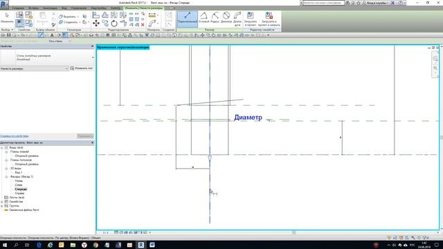
Task: Click the Diameter label in drawing
Action: (x=248, y=118)
